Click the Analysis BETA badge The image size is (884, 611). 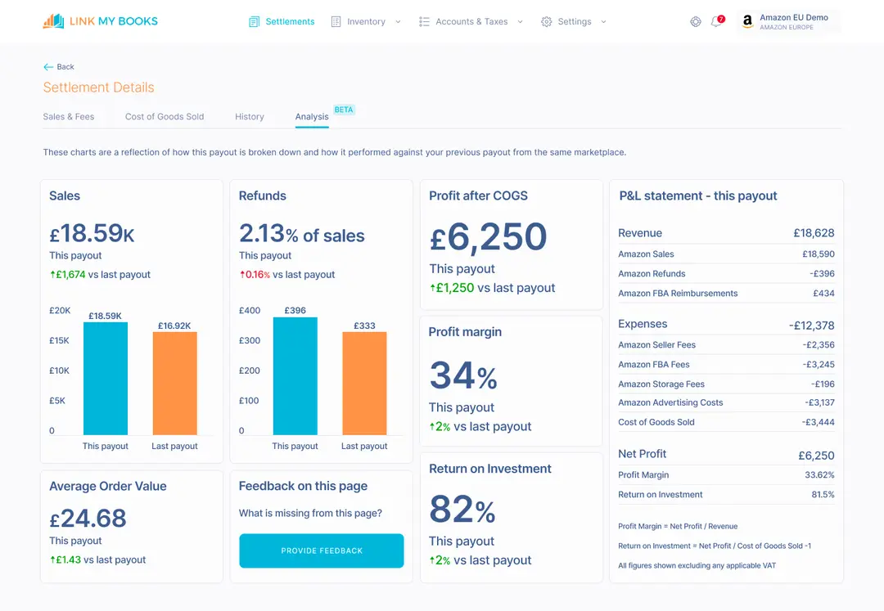tap(344, 109)
